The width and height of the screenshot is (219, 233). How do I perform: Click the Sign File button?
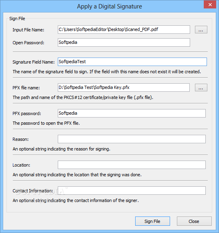tap(152, 221)
